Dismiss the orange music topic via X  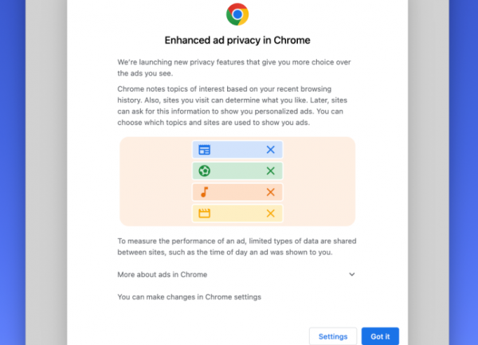pos(270,192)
